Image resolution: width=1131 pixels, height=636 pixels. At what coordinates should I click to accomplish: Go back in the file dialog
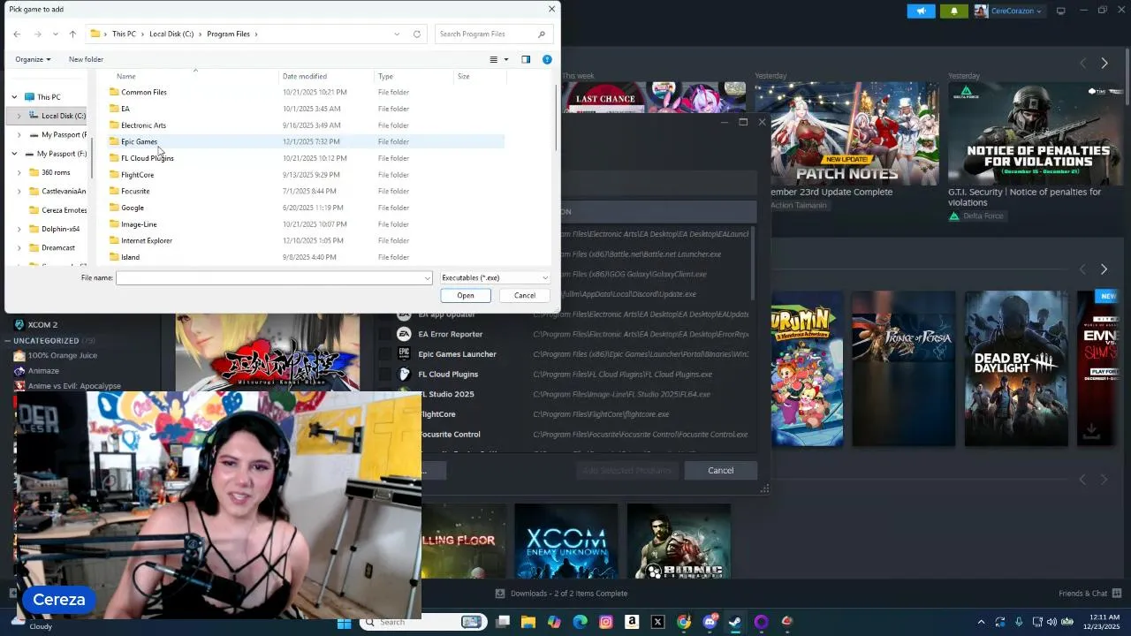point(17,34)
